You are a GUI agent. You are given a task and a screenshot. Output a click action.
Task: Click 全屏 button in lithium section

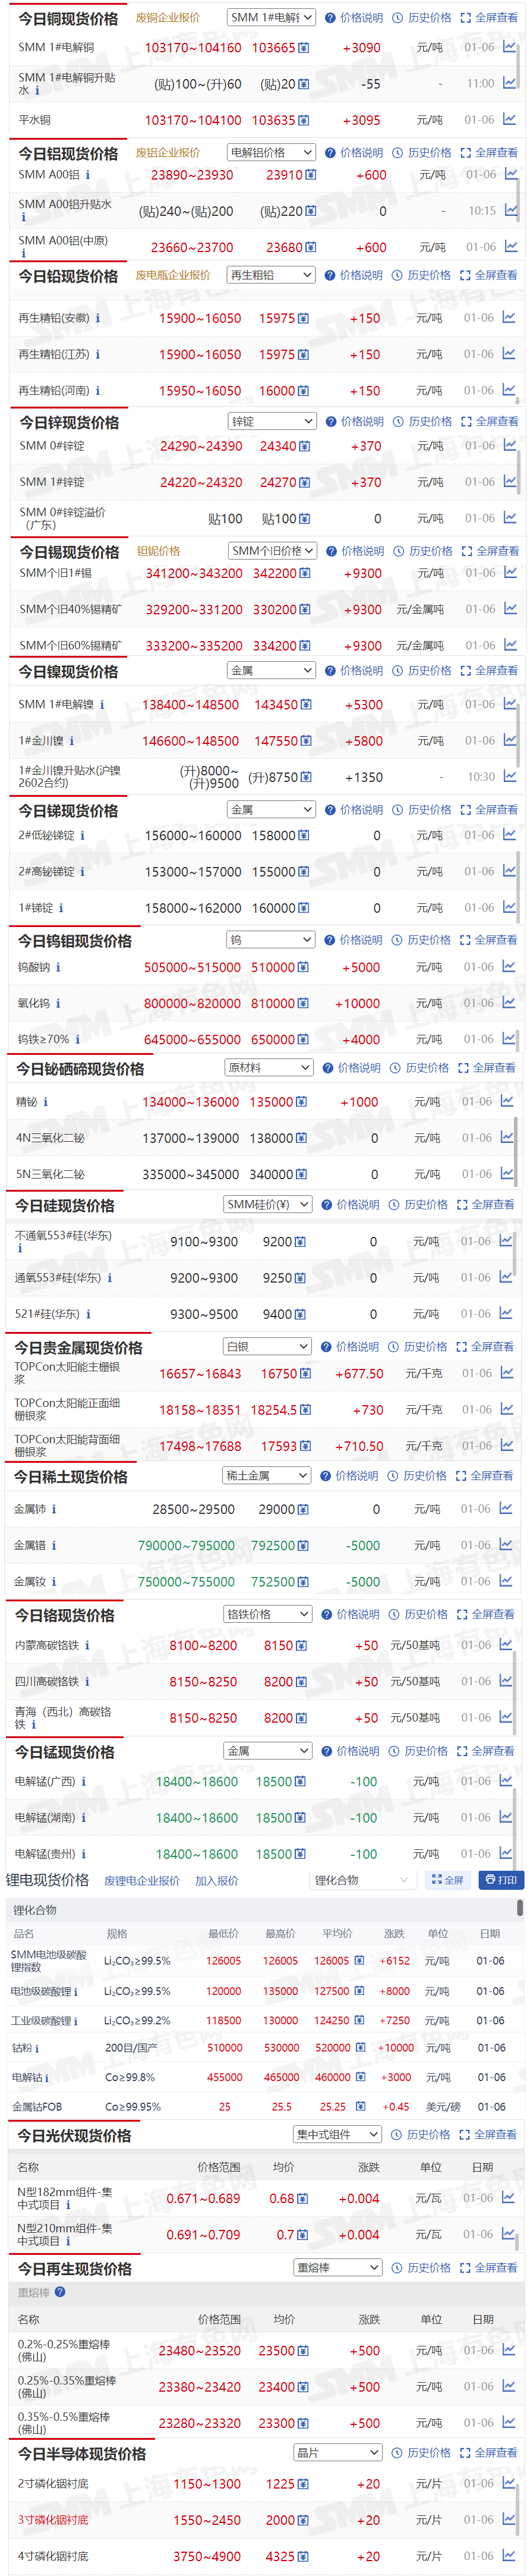(447, 1880)
